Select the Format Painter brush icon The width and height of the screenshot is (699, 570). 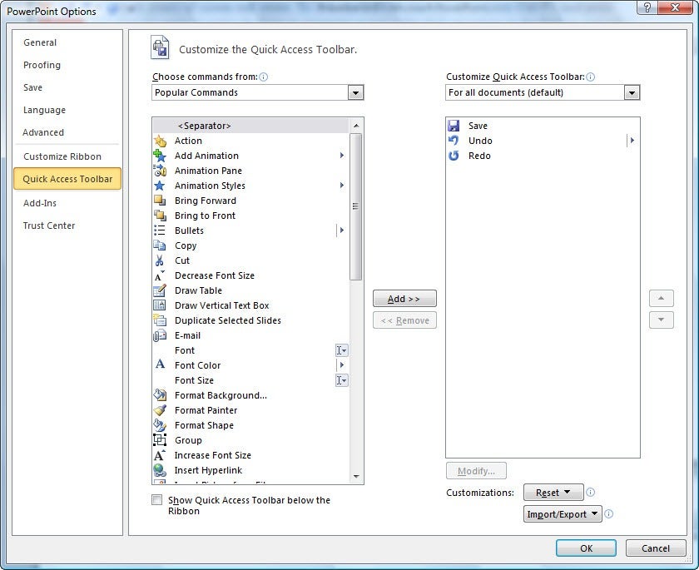(160, 410)
